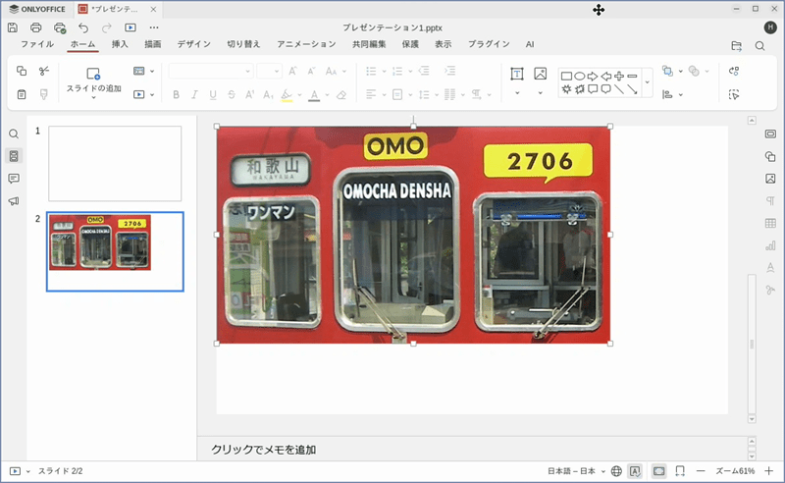Open the search icon in left sidebar
Viewport: 785px width, 483px height.
[x=14, y=134]
